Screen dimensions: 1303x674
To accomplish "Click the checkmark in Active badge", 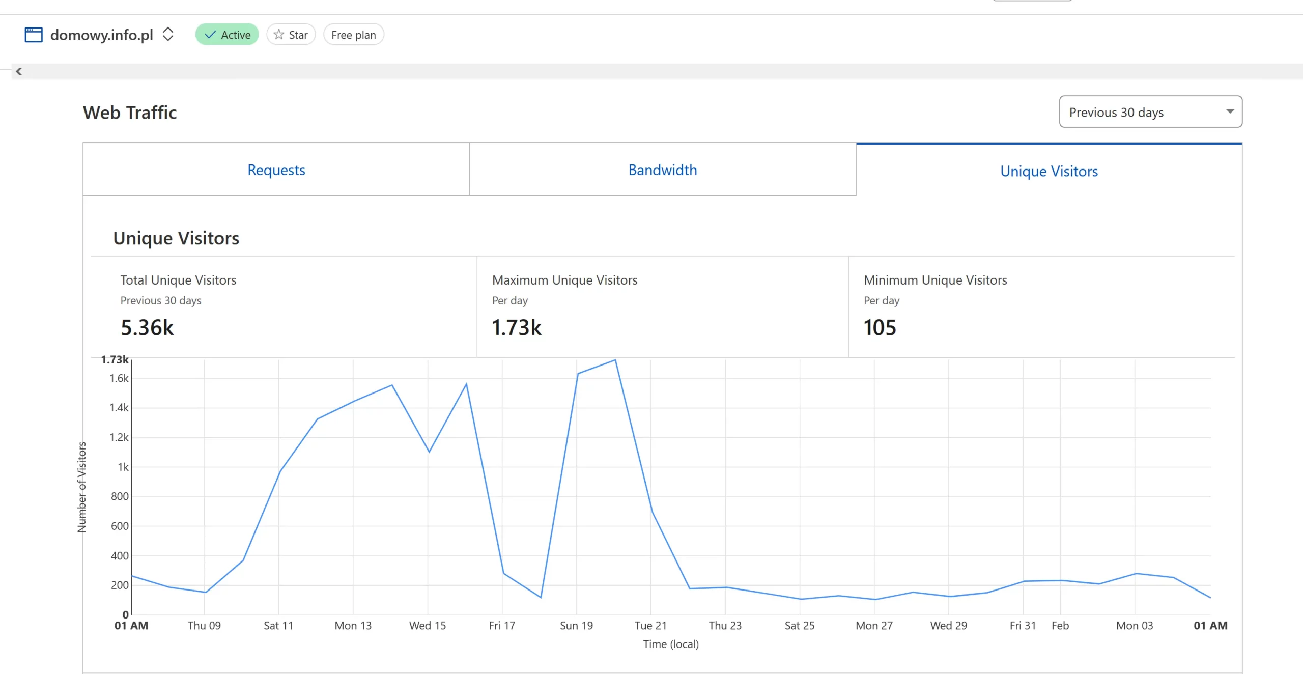I will (x=210, y=35).
